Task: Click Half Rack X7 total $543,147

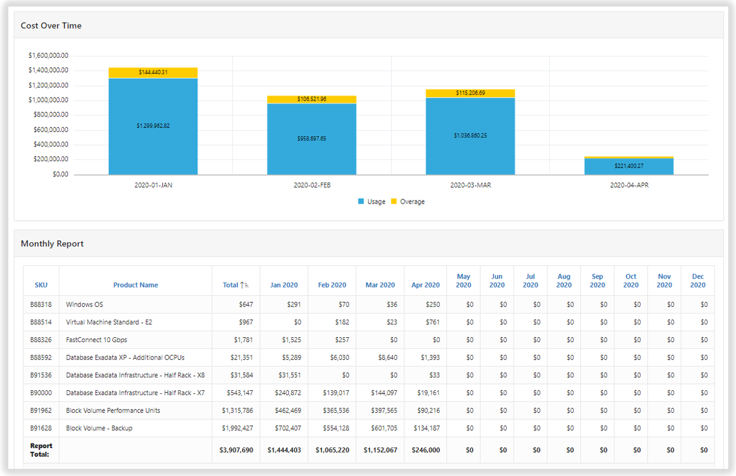Action: tap(240, 393)
